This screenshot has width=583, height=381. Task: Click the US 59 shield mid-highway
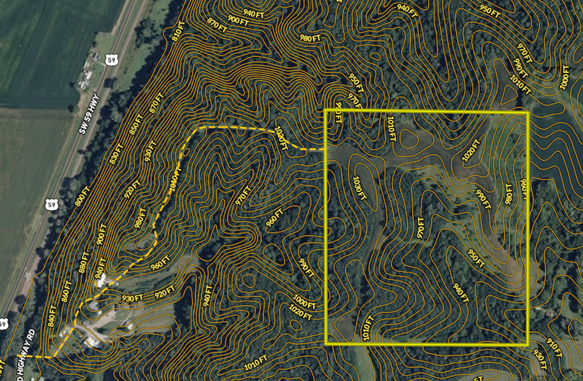click(x=50, y=204)
